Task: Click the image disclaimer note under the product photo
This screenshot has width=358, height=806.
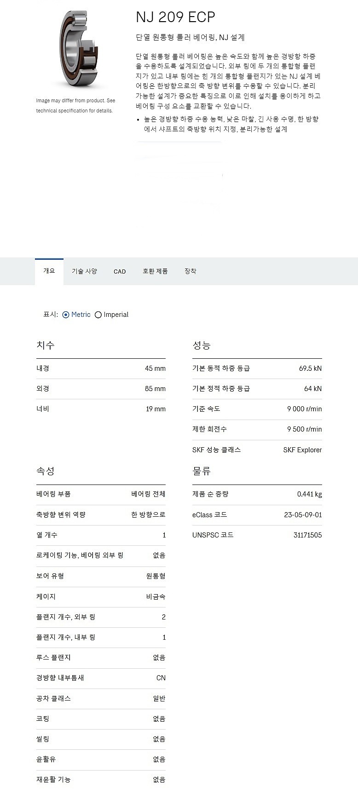Action: coord(76,105)
